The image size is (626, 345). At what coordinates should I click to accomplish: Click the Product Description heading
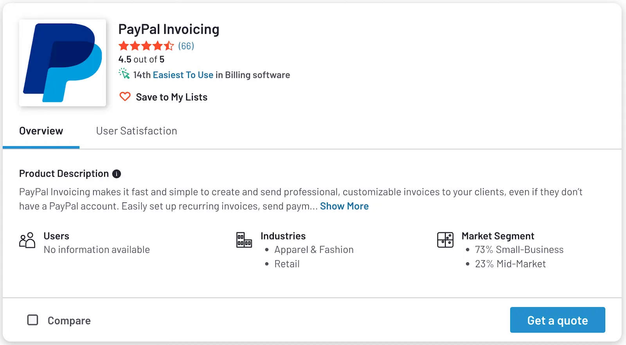[64, 173]
